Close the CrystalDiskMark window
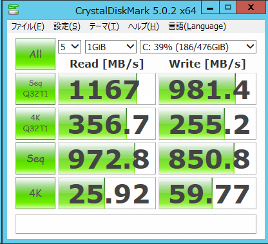The width and height of the screenshot is (268, 244). click(x=251, y=7)
